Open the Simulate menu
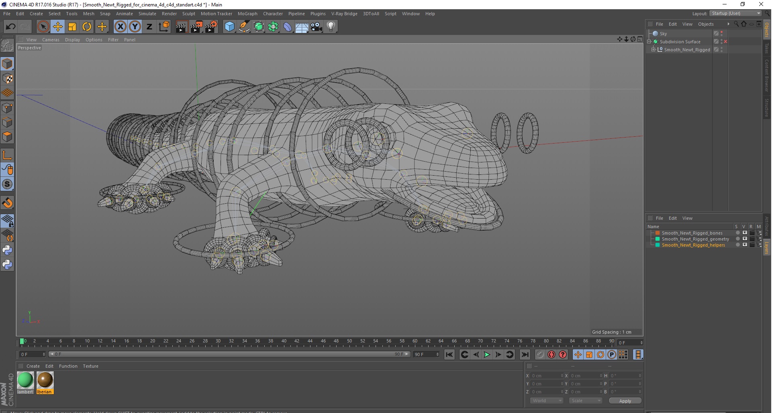 147,14
